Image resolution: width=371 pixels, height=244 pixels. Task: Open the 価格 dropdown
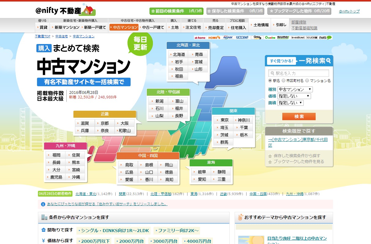294,96
